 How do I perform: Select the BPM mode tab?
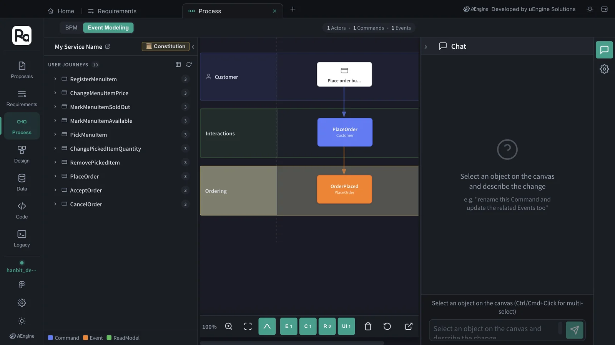click(71, 28)
